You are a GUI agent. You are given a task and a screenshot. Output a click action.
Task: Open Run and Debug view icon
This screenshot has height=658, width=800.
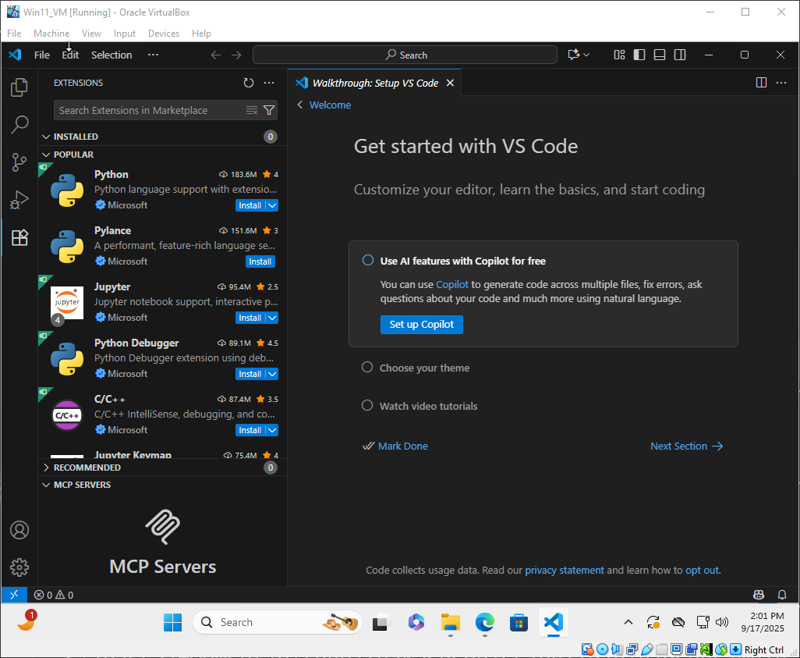pyautogui.click(x=19, y=200)
